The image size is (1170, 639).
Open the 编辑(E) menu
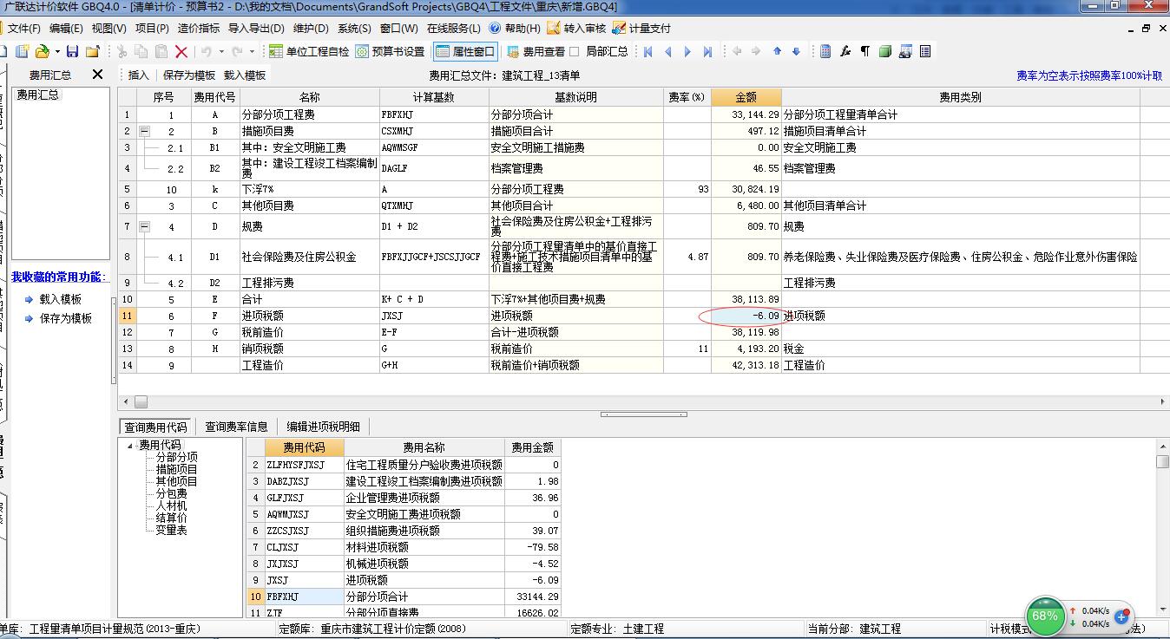pos(67,29)
